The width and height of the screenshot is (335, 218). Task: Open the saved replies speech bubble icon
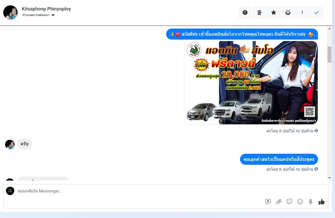(x=289, y=202)
